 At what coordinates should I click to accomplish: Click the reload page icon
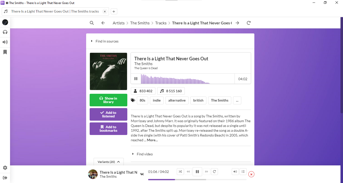249,23
